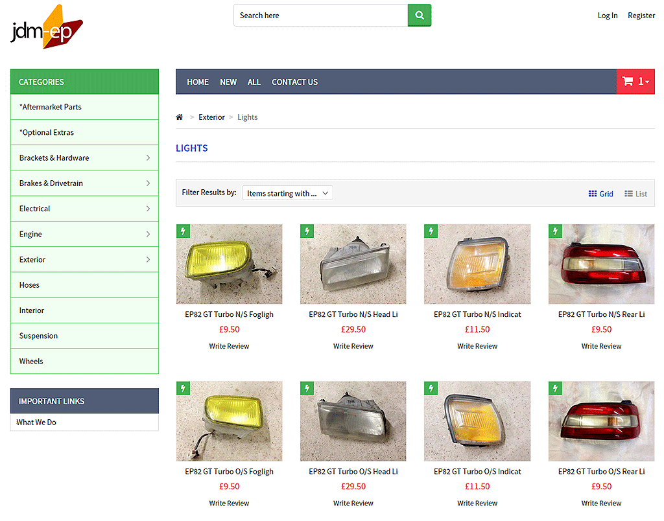Select *Aftermarket Parts category
Screen dimensions: 664x521
[x=84, y=107]
